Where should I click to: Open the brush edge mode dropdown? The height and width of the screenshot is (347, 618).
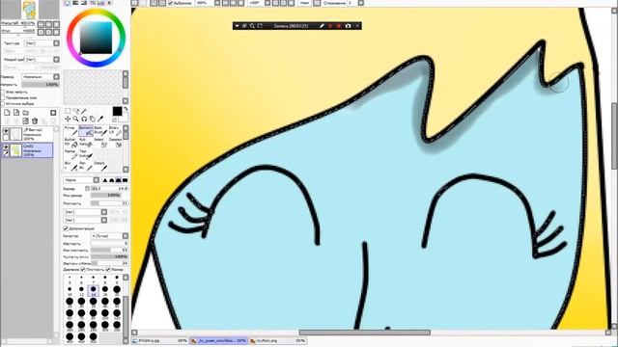pos(81,180)
